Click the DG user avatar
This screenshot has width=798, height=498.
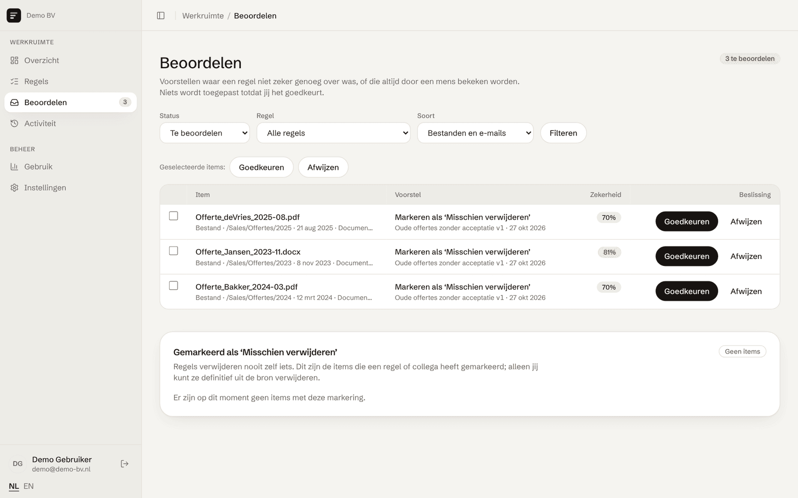coord(17,464)
